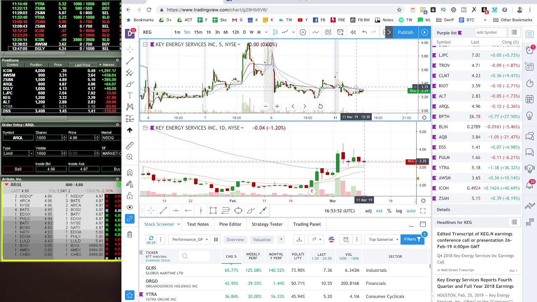Click the zoom in magnifier tool
The height and width of the screenshot is (302, 537).
tap(130, 157)
